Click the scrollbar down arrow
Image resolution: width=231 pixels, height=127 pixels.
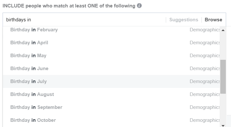[x=223, y=125]
